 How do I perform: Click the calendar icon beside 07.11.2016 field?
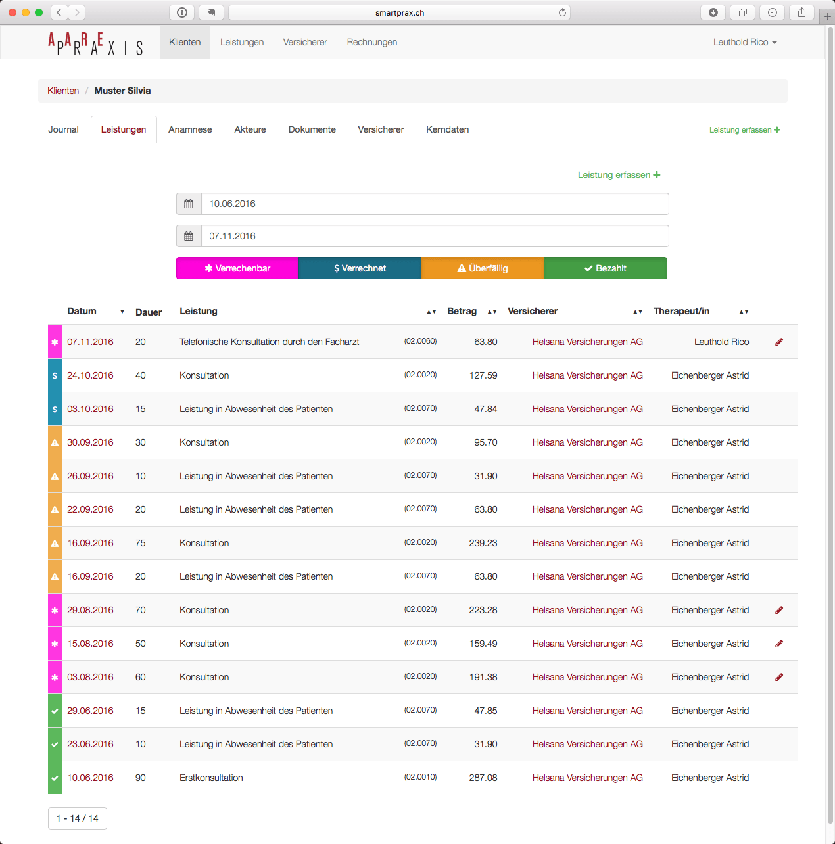[x=189, y=236]
